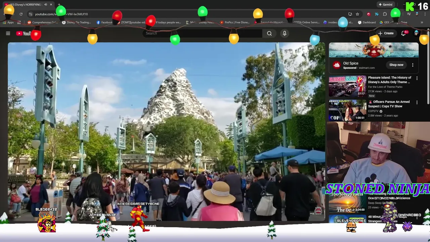Open Chrome profile avatar in toolbar
This screenshot has height=242, width=430.
[417, 14]
